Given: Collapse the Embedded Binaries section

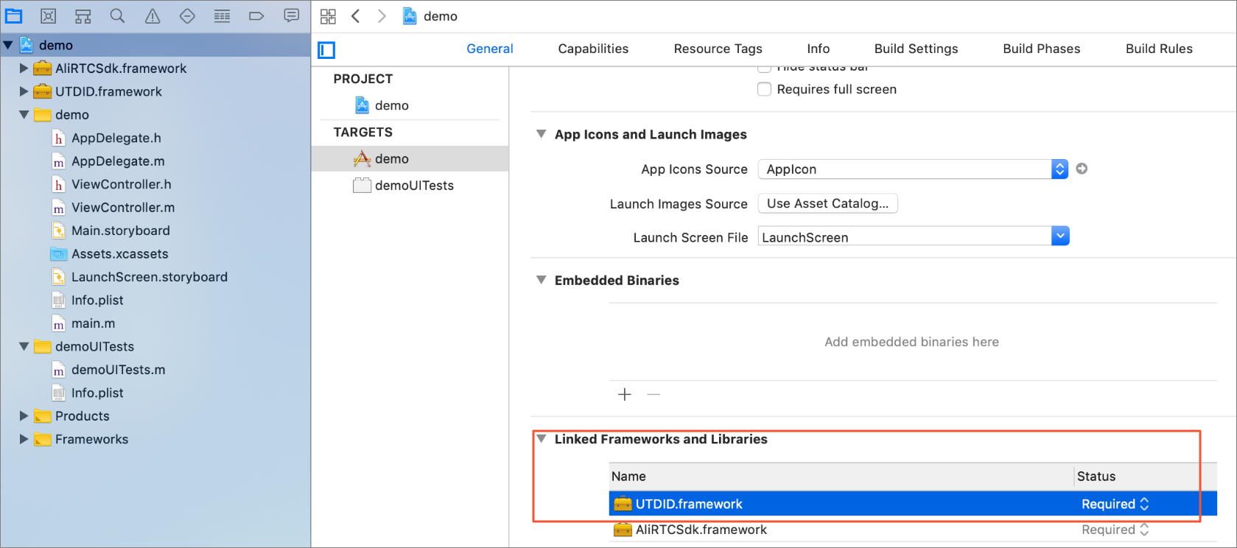Looking at the screenshot, I should click(542, 280).
